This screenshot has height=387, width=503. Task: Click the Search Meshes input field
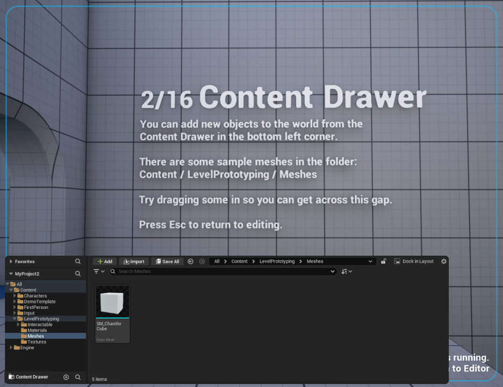220,271
